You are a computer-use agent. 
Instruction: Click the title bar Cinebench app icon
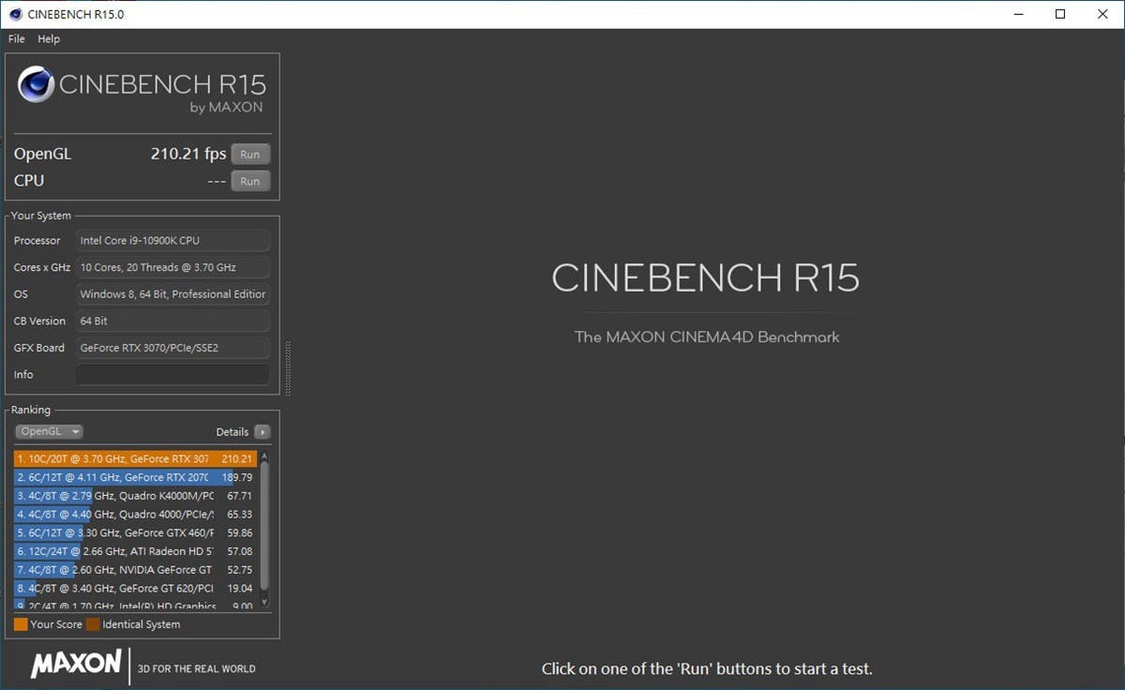tap(16, 14)
